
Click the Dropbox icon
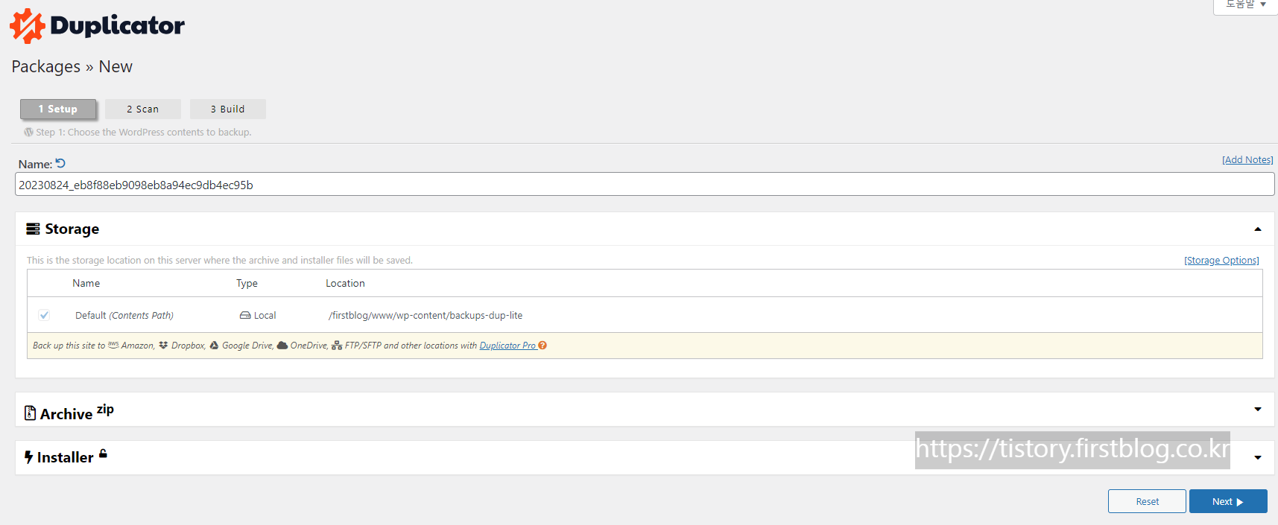[x=163, y=346]
